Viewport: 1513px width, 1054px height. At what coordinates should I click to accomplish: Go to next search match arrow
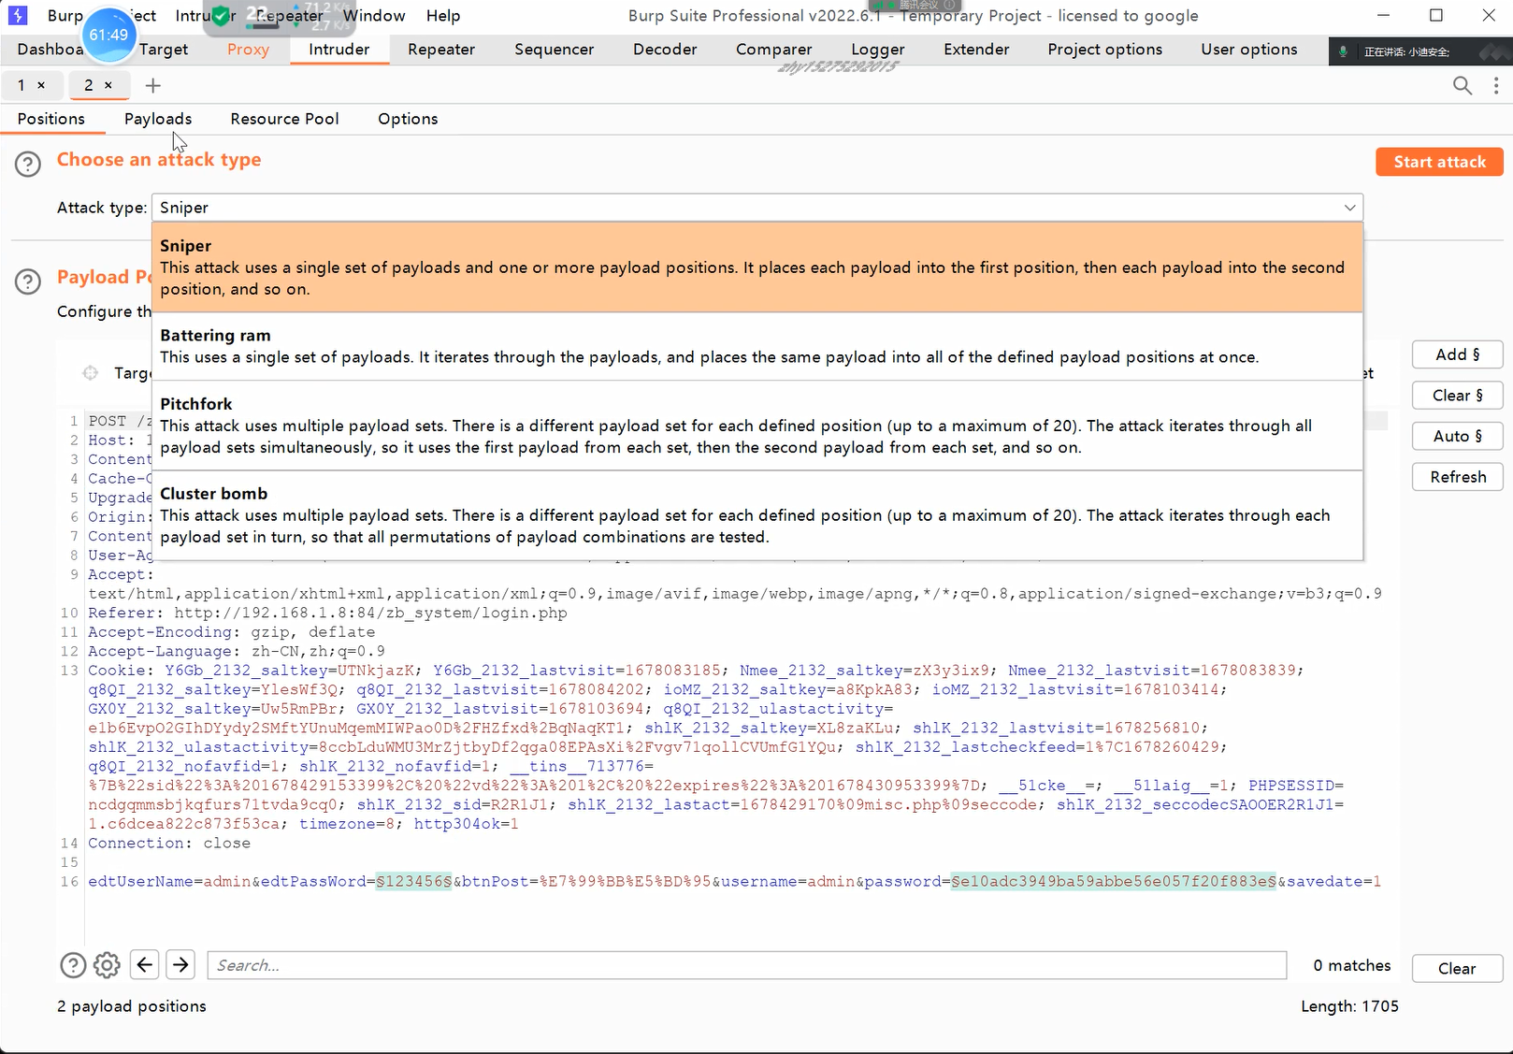coord(180,964)
